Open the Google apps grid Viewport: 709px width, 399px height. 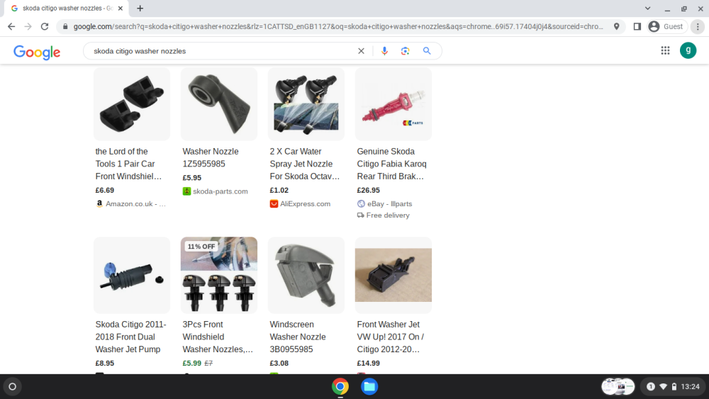click(665, 50)
